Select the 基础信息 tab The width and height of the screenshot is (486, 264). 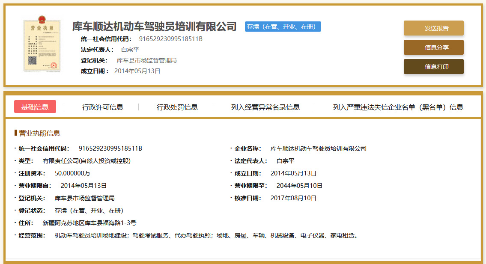[x=35, y=107]
